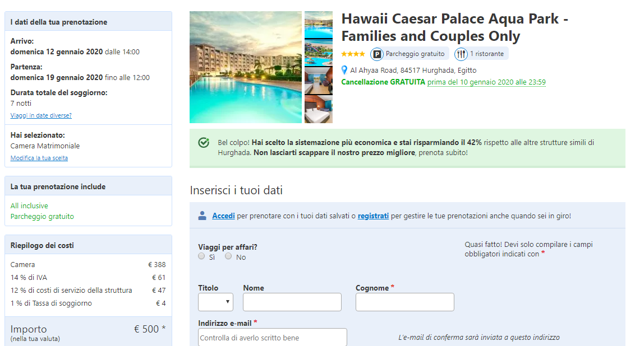Select 'Sì' for business travel
626x346 pixels.
[201, 256]
